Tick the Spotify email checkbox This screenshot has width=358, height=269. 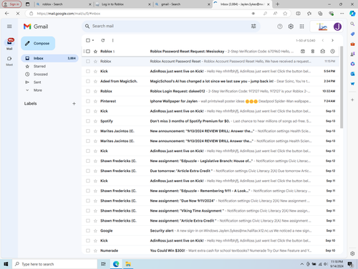(x=88, y=121)
